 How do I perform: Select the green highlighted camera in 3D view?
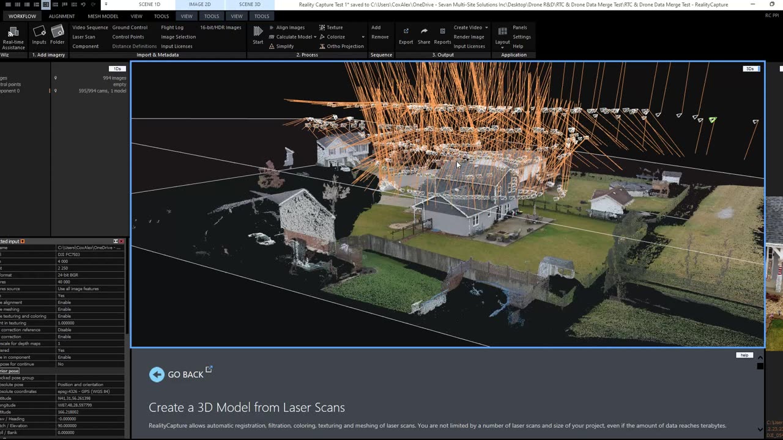(713, 120)
